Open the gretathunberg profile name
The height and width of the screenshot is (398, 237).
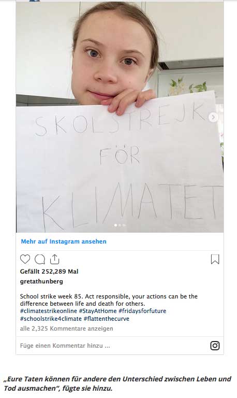[x=41, y=281]
